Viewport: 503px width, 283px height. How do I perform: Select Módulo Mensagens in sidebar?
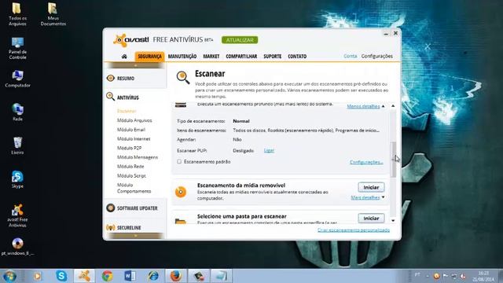(x=138, y=157)
